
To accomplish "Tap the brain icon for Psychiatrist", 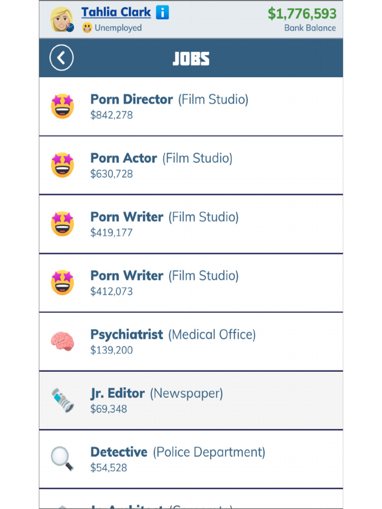I will pyautogui.click(x=62, y=341).
